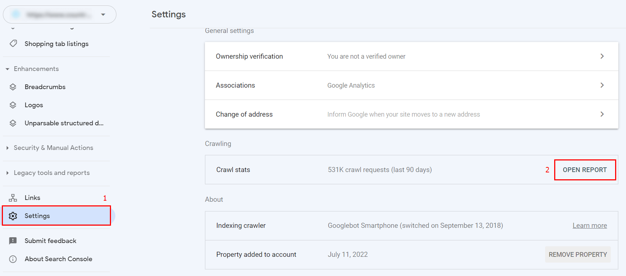This screenshot has width=626, height=276.
Task: Click the Property added to account label
Action: point(256,255)
